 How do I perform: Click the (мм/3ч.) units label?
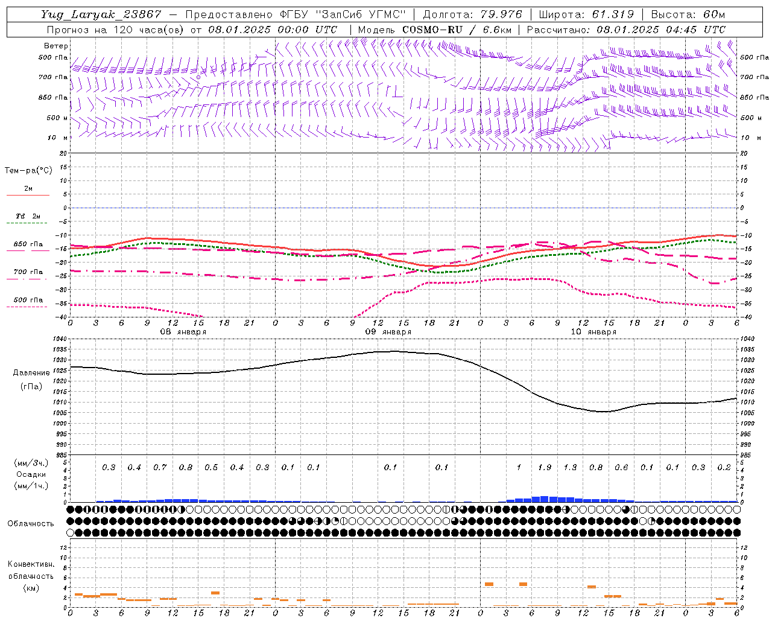31,463
